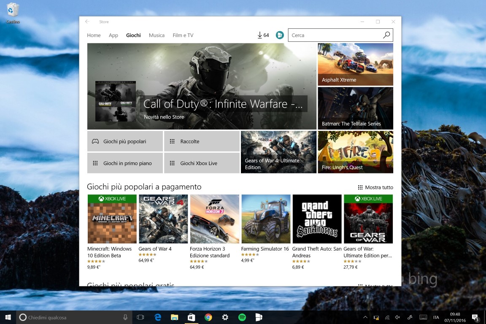Click the Cortana microphone icon
486x324 pixels.
pyautogui.click(x=125, y=317)
